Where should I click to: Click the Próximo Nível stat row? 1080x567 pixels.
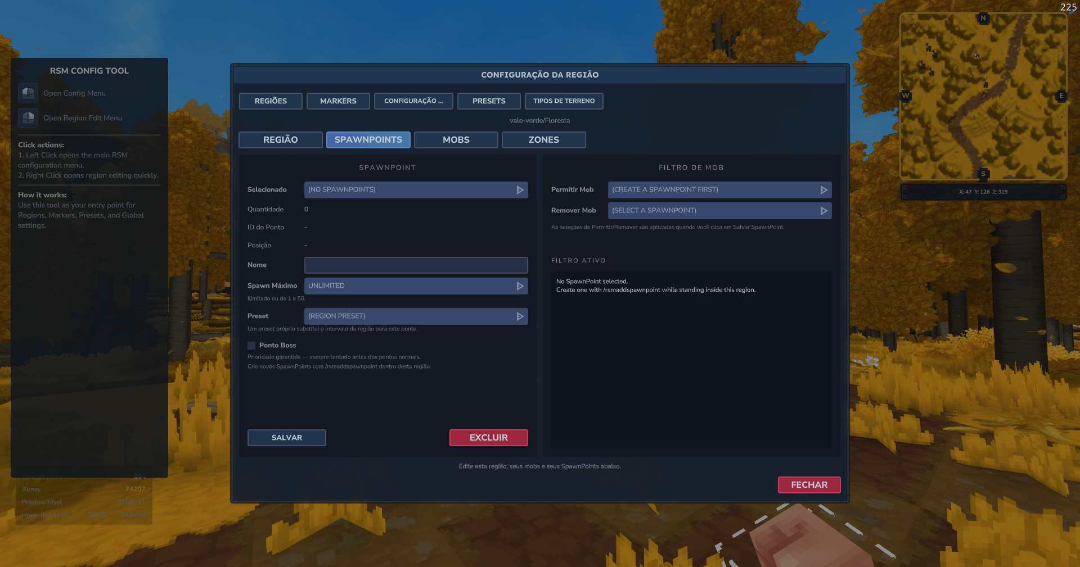pyautogui.click(x=84, y=502)
